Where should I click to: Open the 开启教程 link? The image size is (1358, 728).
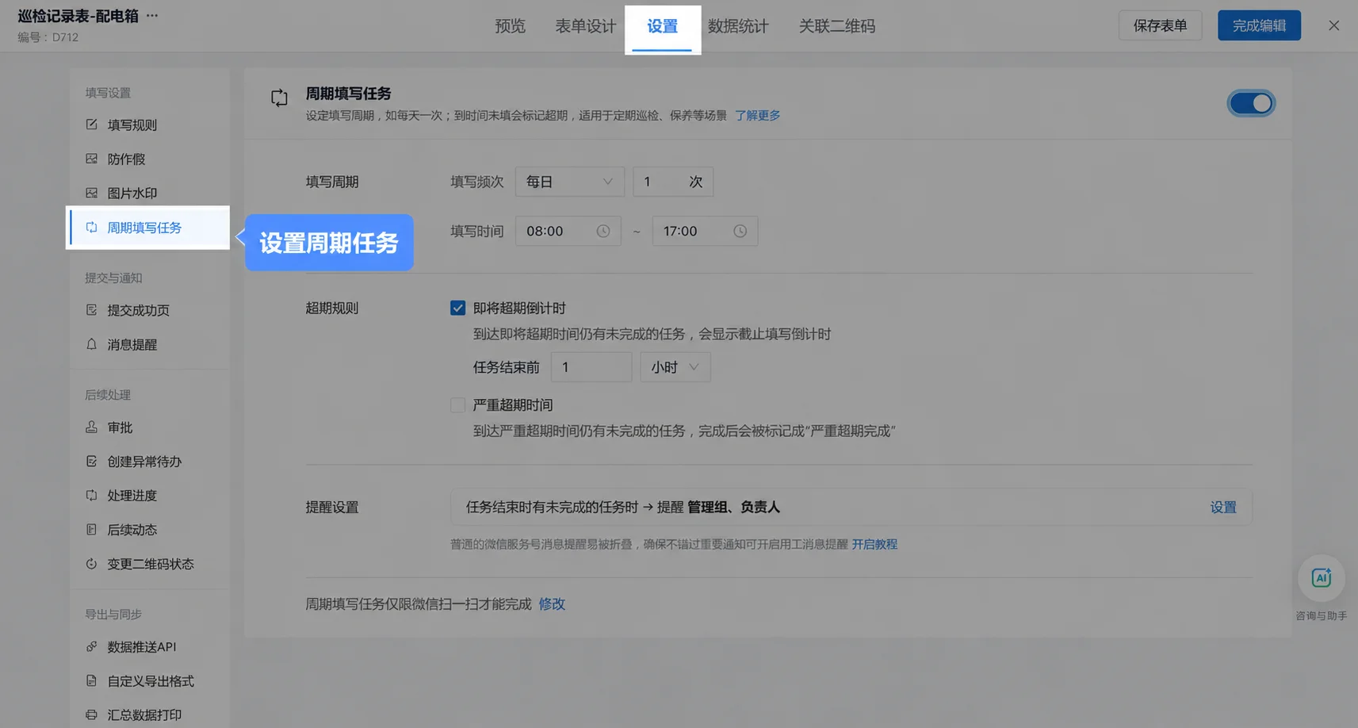point(874,544)
